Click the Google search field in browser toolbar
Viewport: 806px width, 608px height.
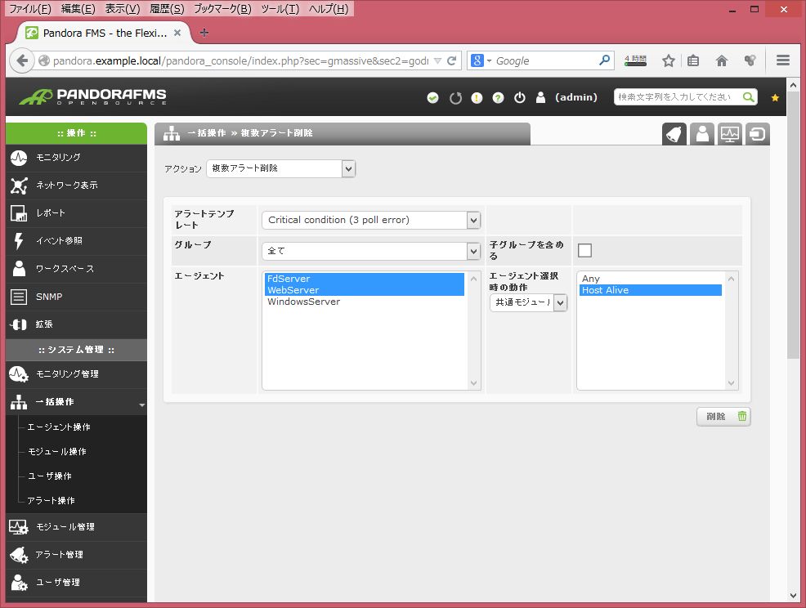tap(545, 60)
